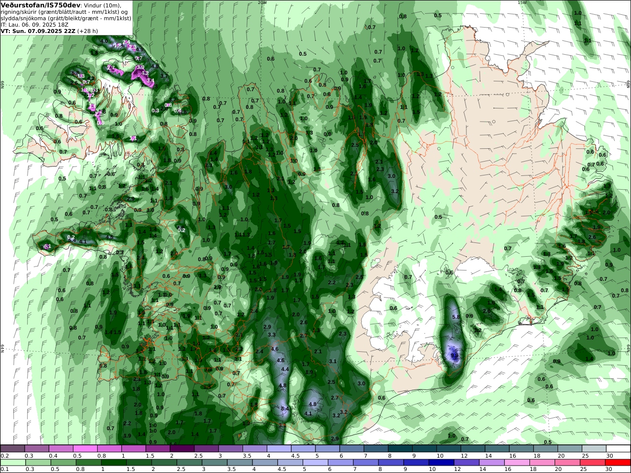Click the 6.4 precipitation value on the map

pyautogui.click(x=285, y=409)
